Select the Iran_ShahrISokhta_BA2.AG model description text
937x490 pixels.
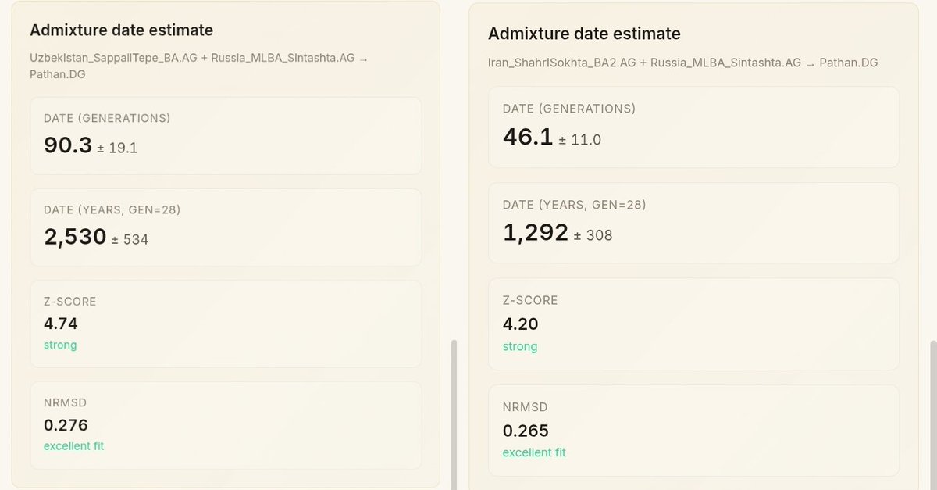tap(682, 63)
